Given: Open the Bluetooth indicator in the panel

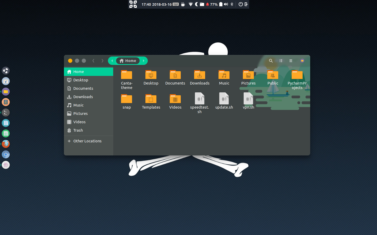Looking at the screenshot, I should click(232, 4).
